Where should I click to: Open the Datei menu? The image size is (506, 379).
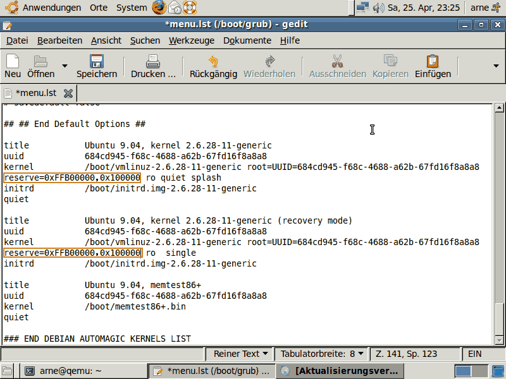[x=17, y=40]
